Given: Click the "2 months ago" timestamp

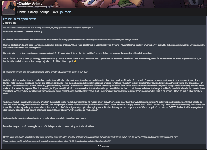Looking at the screenshot, I should [9, 23].
